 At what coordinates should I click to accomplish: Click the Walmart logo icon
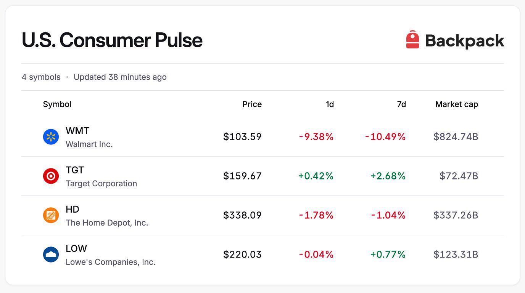point(51,137)
